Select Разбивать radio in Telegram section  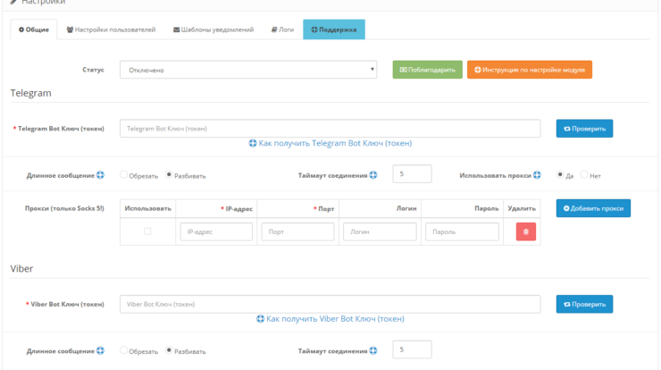tap(169, 174)
